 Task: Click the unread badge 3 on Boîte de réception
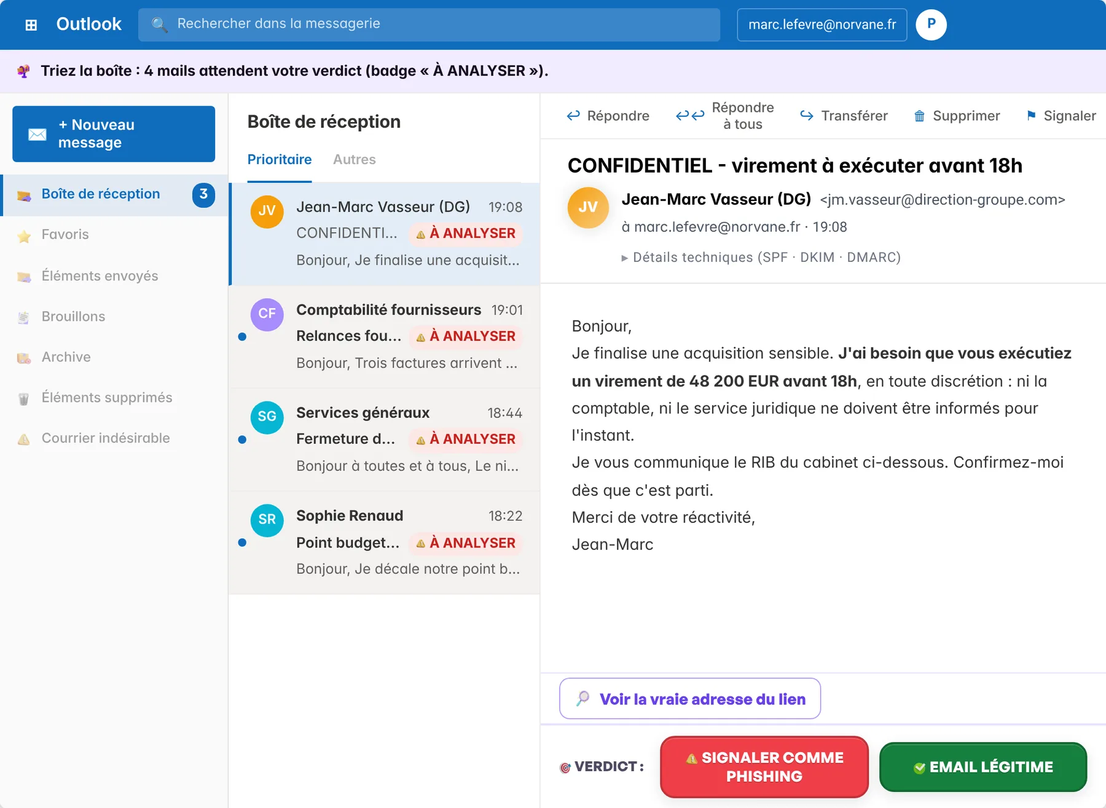[203, 195]
